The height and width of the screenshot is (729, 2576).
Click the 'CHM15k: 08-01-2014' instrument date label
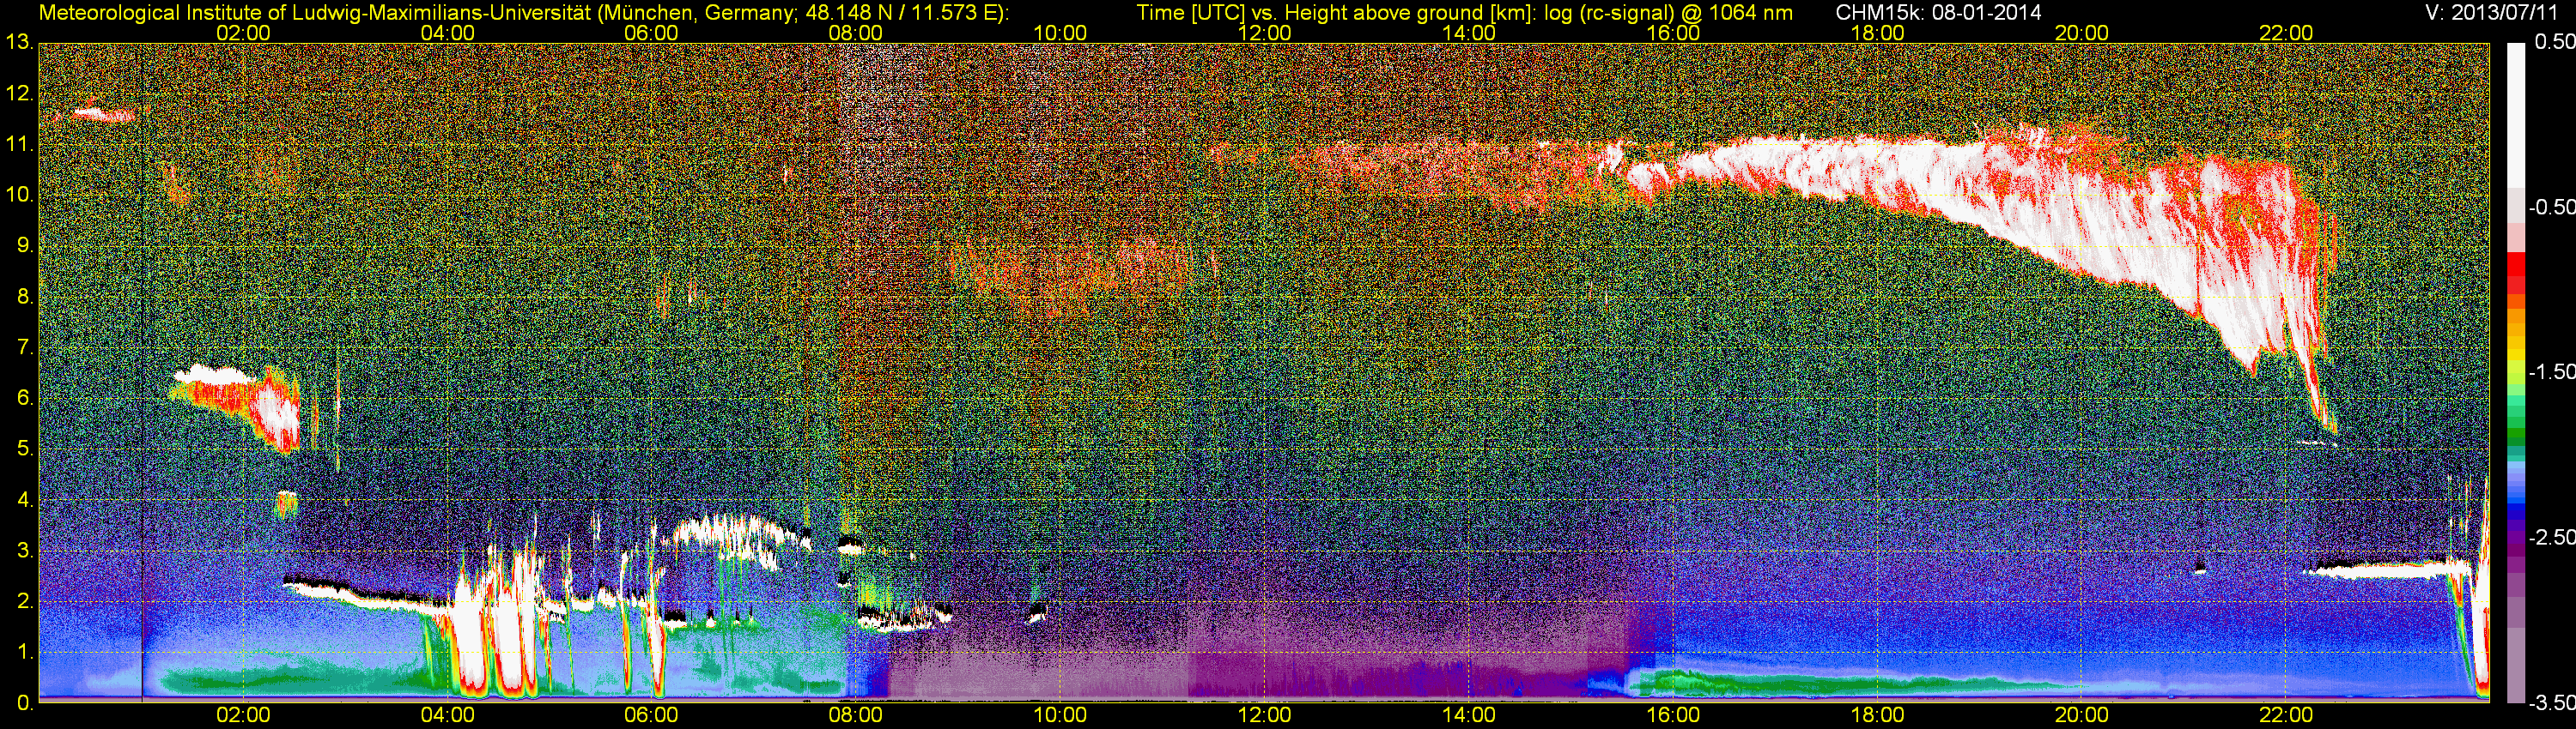pos(1939,13)
